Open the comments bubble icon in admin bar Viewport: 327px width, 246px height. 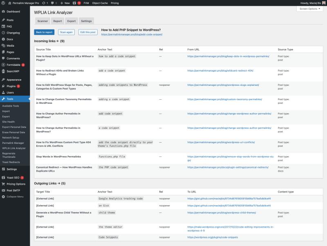(x=52, y=3)
